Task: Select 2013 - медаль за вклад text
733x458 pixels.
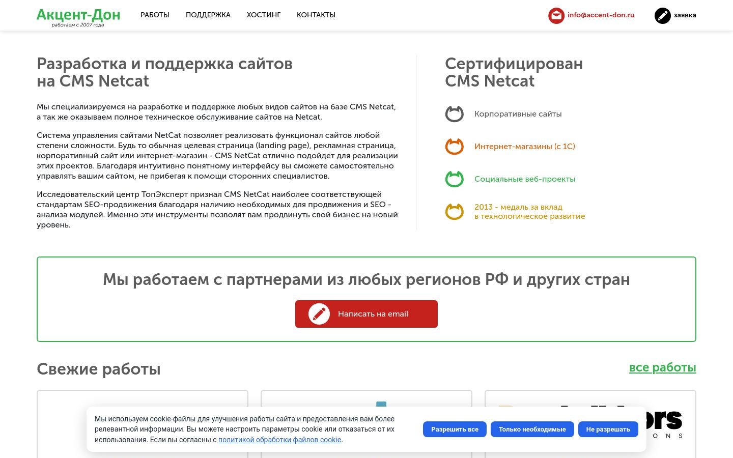Action: tap(518, 207)
